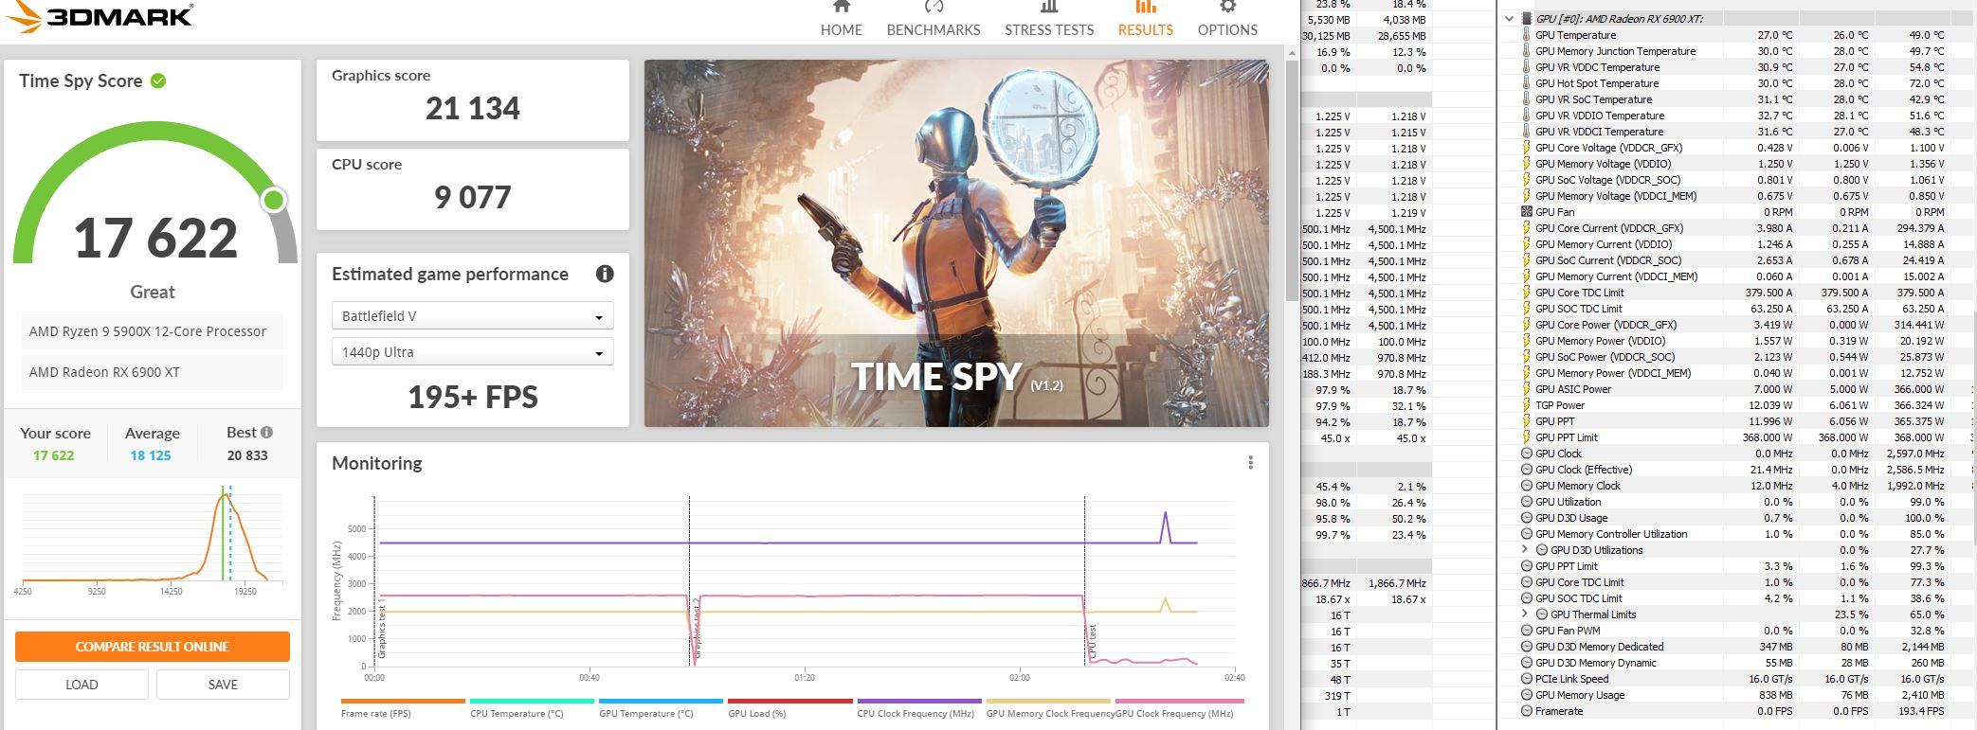This screenshot has width=1977, height=730.
Task: Select the RESULTS tab
Action: point(1145,19)
